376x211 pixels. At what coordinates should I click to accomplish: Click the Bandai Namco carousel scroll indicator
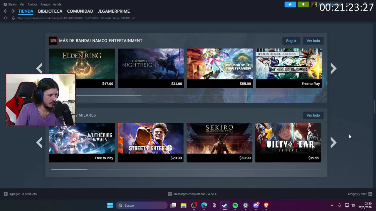[109, 95]
